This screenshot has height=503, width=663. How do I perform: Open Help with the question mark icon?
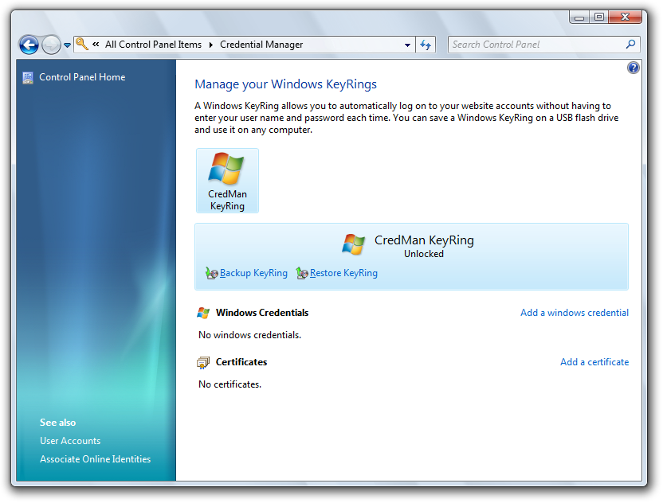(x=633, y=68)
